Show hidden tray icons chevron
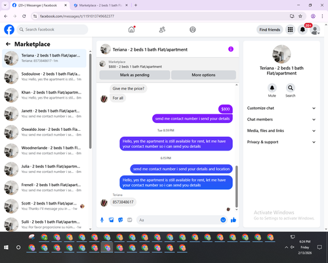328x263 pixels. pos(286,247)
